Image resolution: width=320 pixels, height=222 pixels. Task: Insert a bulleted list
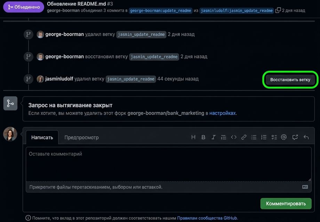click(x=254, y=137)
